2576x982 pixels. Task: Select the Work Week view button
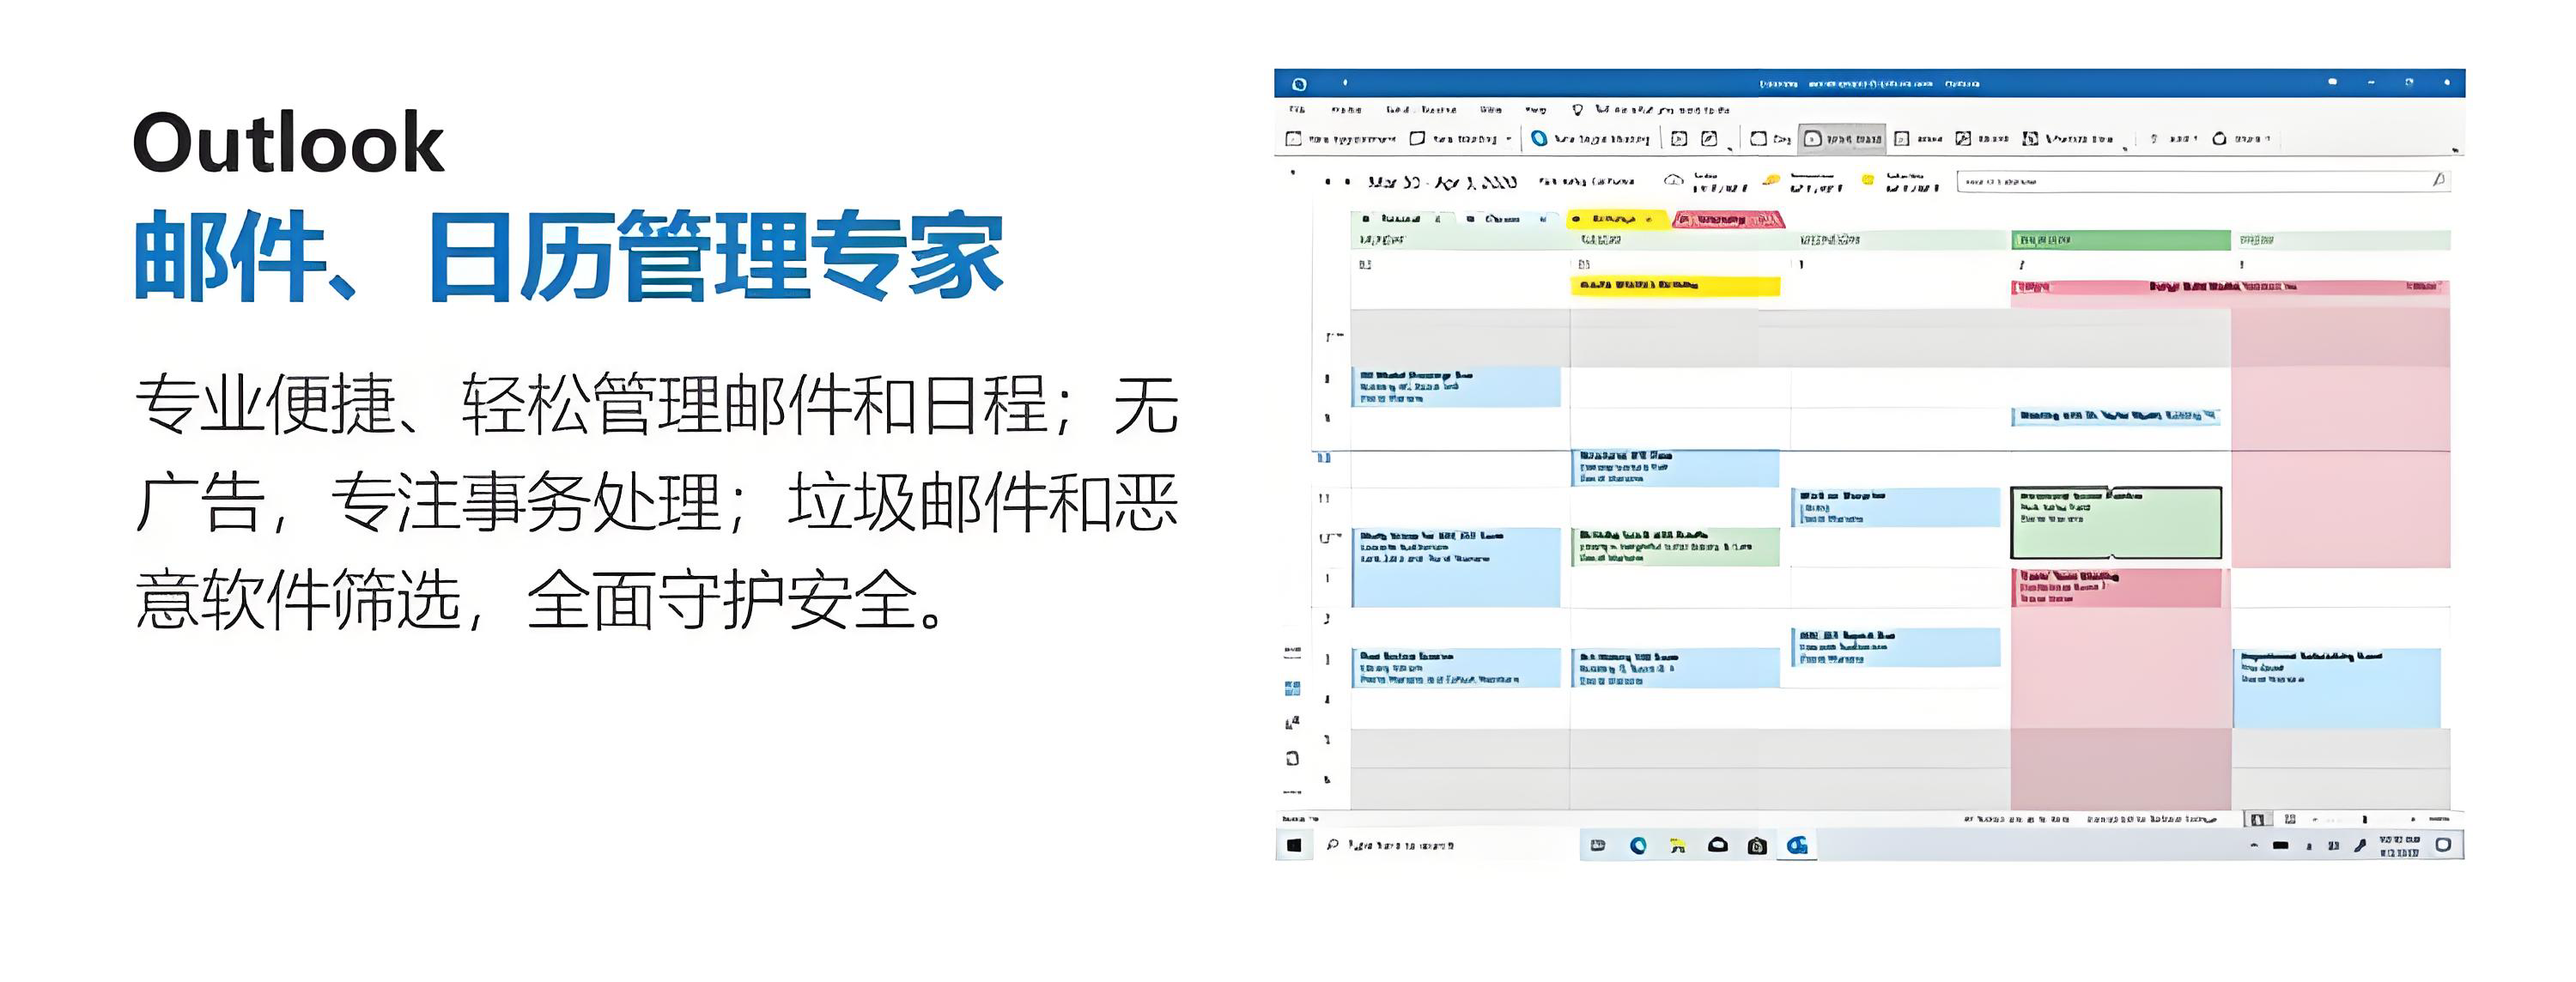click(1842, 139)
